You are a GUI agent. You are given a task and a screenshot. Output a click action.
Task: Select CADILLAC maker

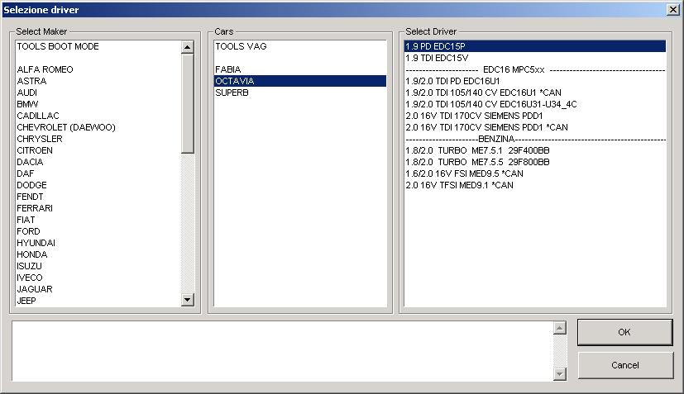coord(98,116)
